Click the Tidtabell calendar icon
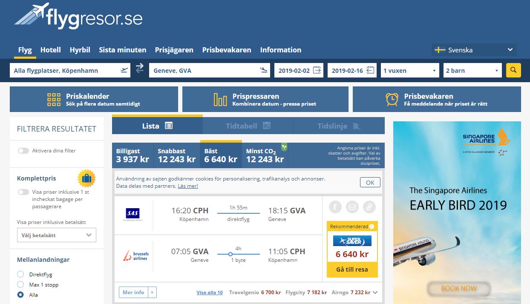The height and width of the screenshot is (304, 530). pos(267,126)
